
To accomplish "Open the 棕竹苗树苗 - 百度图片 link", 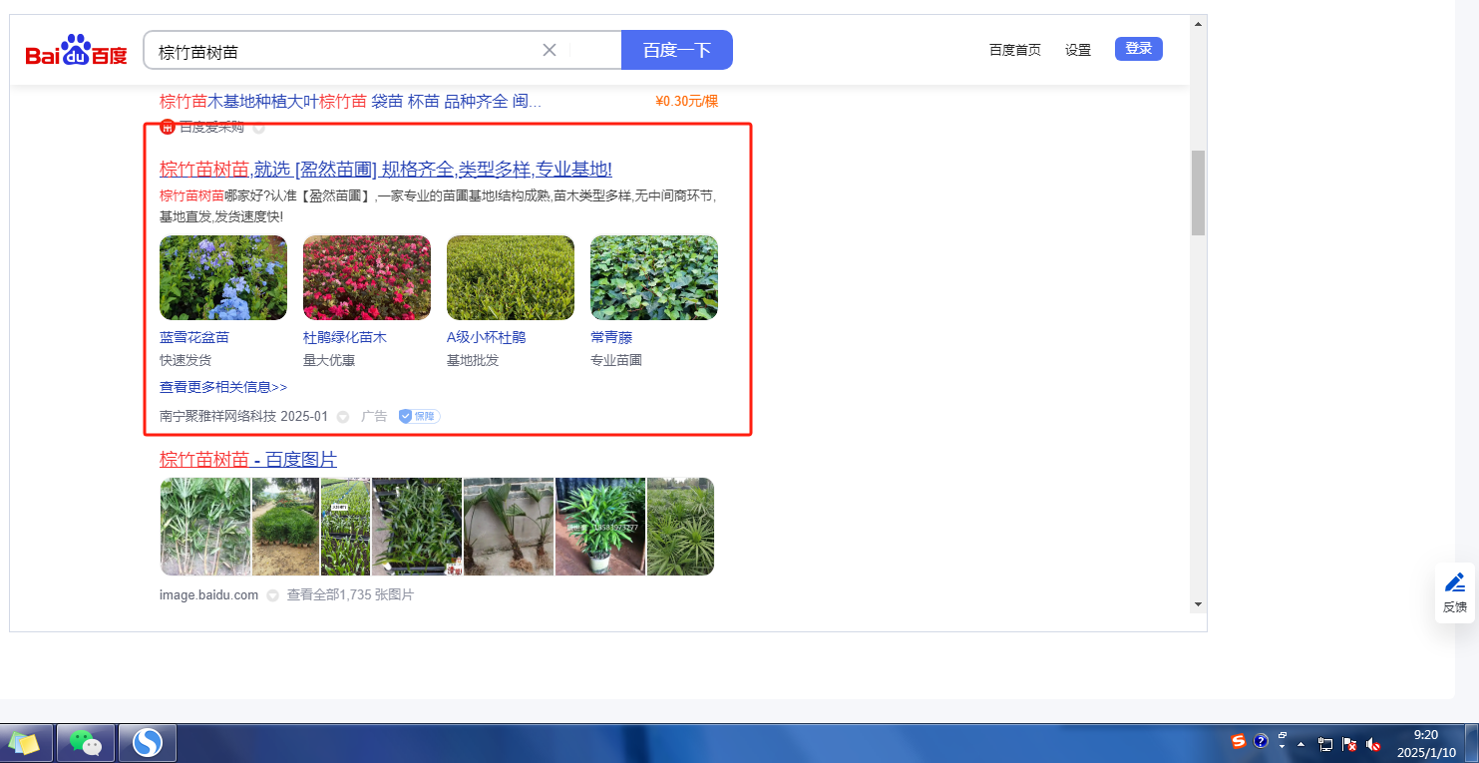I will pos(248,459).
